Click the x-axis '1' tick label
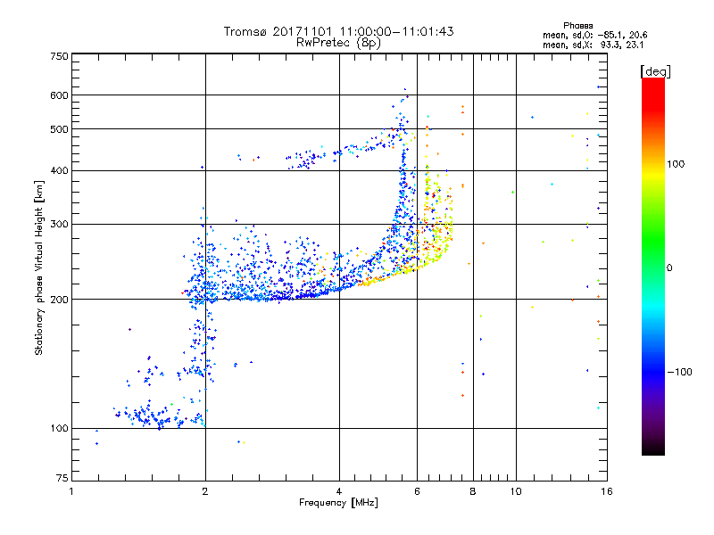The height and width of the screenshot is (535, 714). pyautogui.click(x=71, y=491)
